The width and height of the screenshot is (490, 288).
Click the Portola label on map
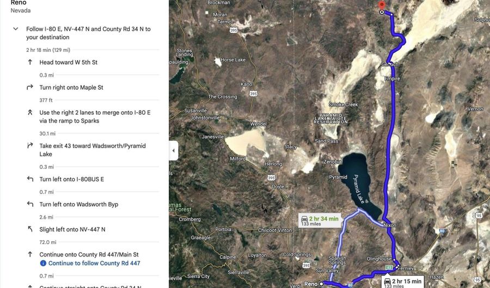223,229
